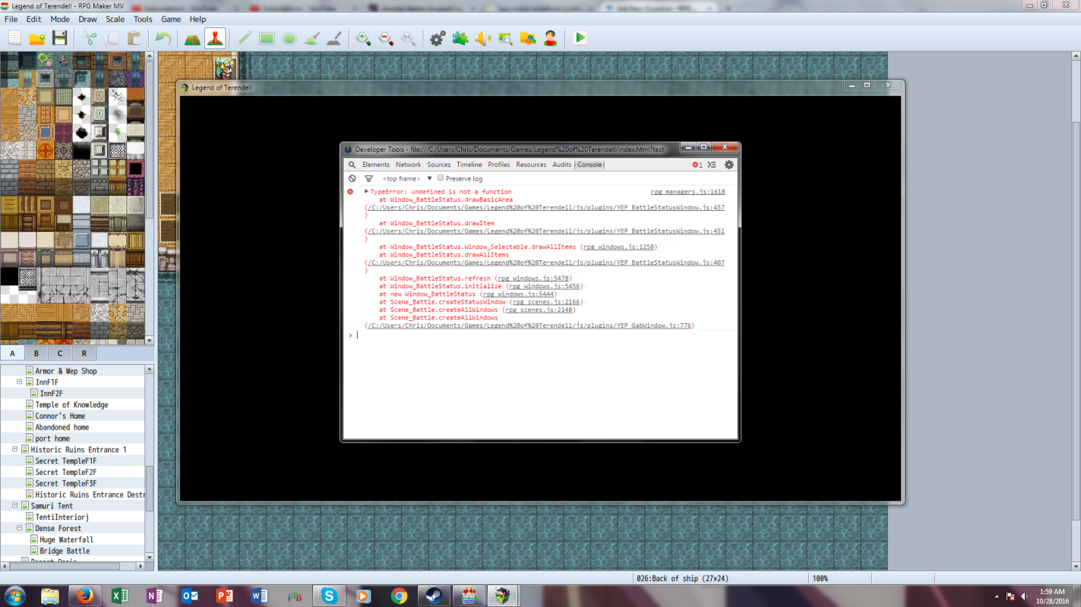Switch to Event editing mode icon

tap(215, 38)
